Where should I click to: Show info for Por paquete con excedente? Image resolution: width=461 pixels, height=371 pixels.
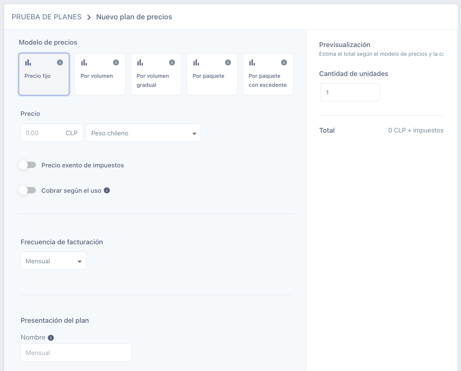[x=284, y=62]
